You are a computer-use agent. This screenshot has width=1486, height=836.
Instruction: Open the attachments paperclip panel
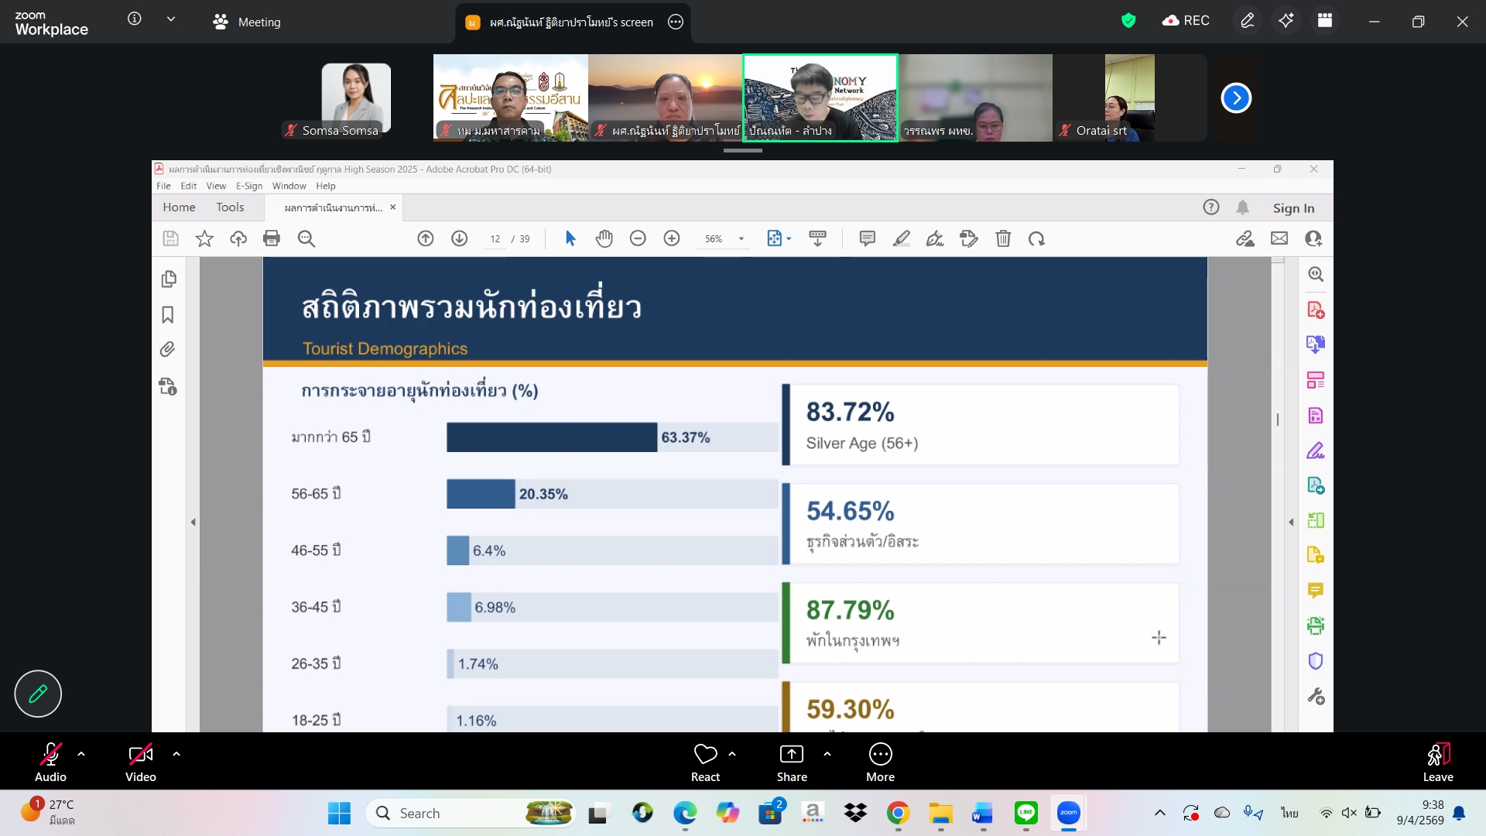pos(168,350)
